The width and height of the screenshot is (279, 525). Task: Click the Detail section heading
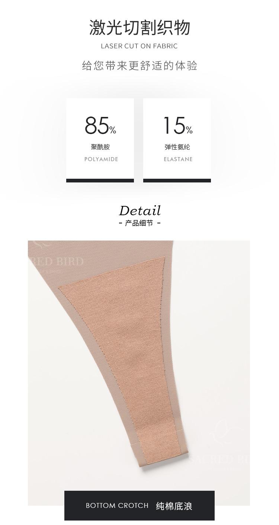[x=140, y=211]
